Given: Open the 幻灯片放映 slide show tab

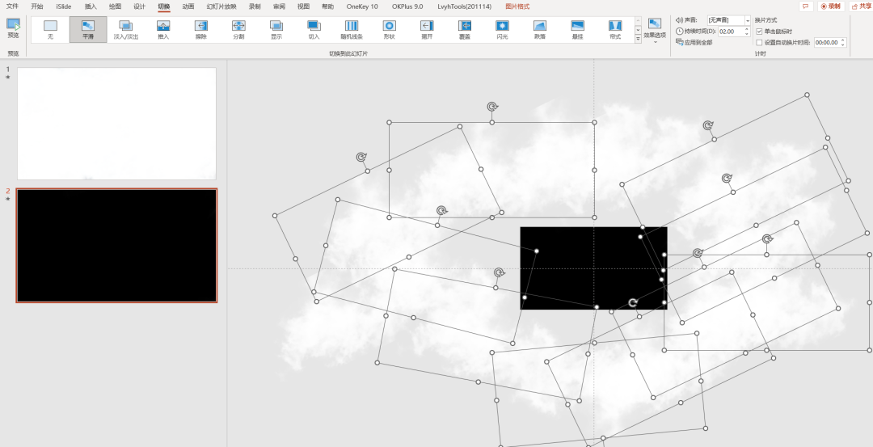Looking at the screenshot, I should [x=221, y=6].
